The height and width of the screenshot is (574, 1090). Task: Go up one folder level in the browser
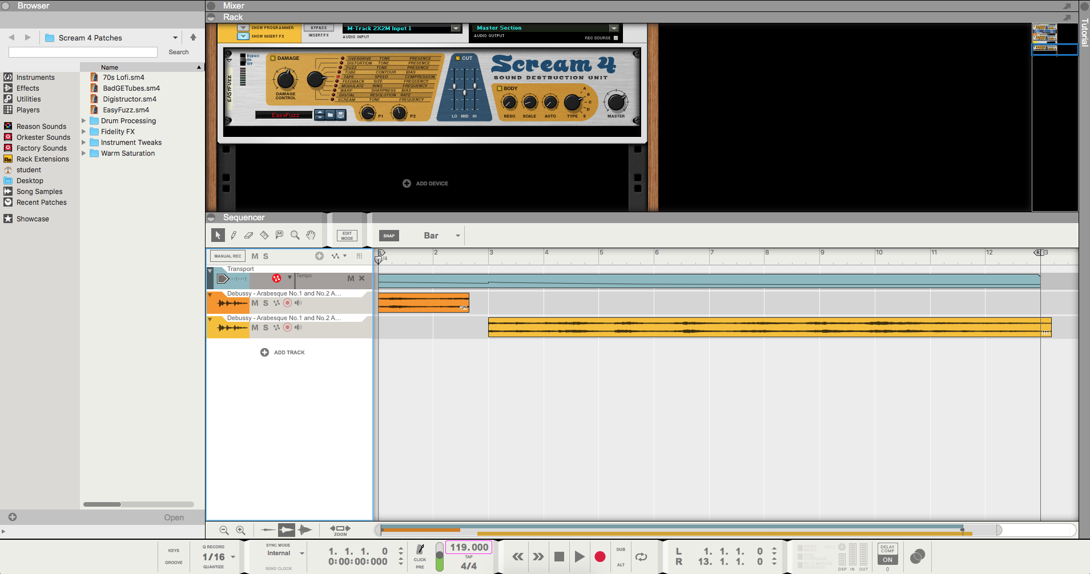click(x=194, y=38)
